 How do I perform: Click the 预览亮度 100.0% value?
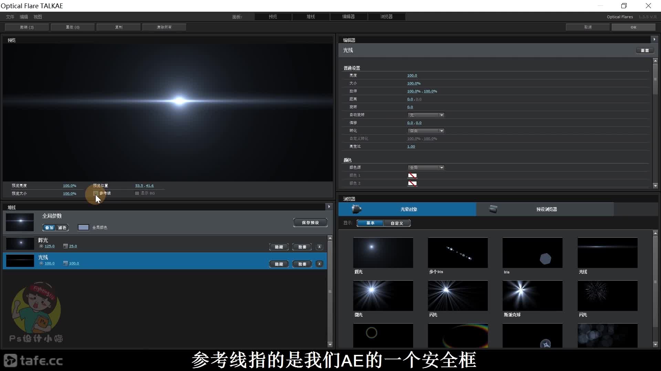[x=70, y=186]
